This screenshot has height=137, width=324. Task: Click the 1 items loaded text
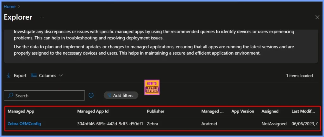click(x=299, y=76)
